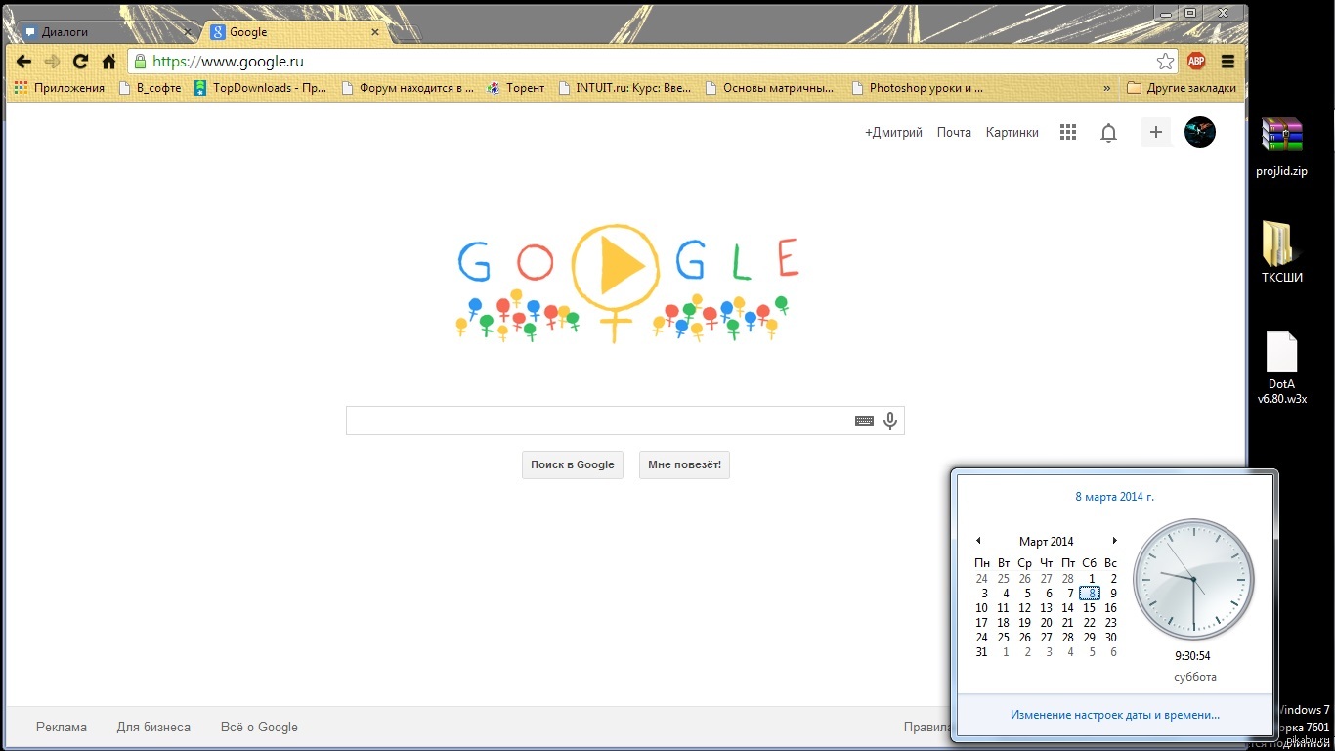
Task: Switch to the Диалоги tab
Action: coord(106,32)
